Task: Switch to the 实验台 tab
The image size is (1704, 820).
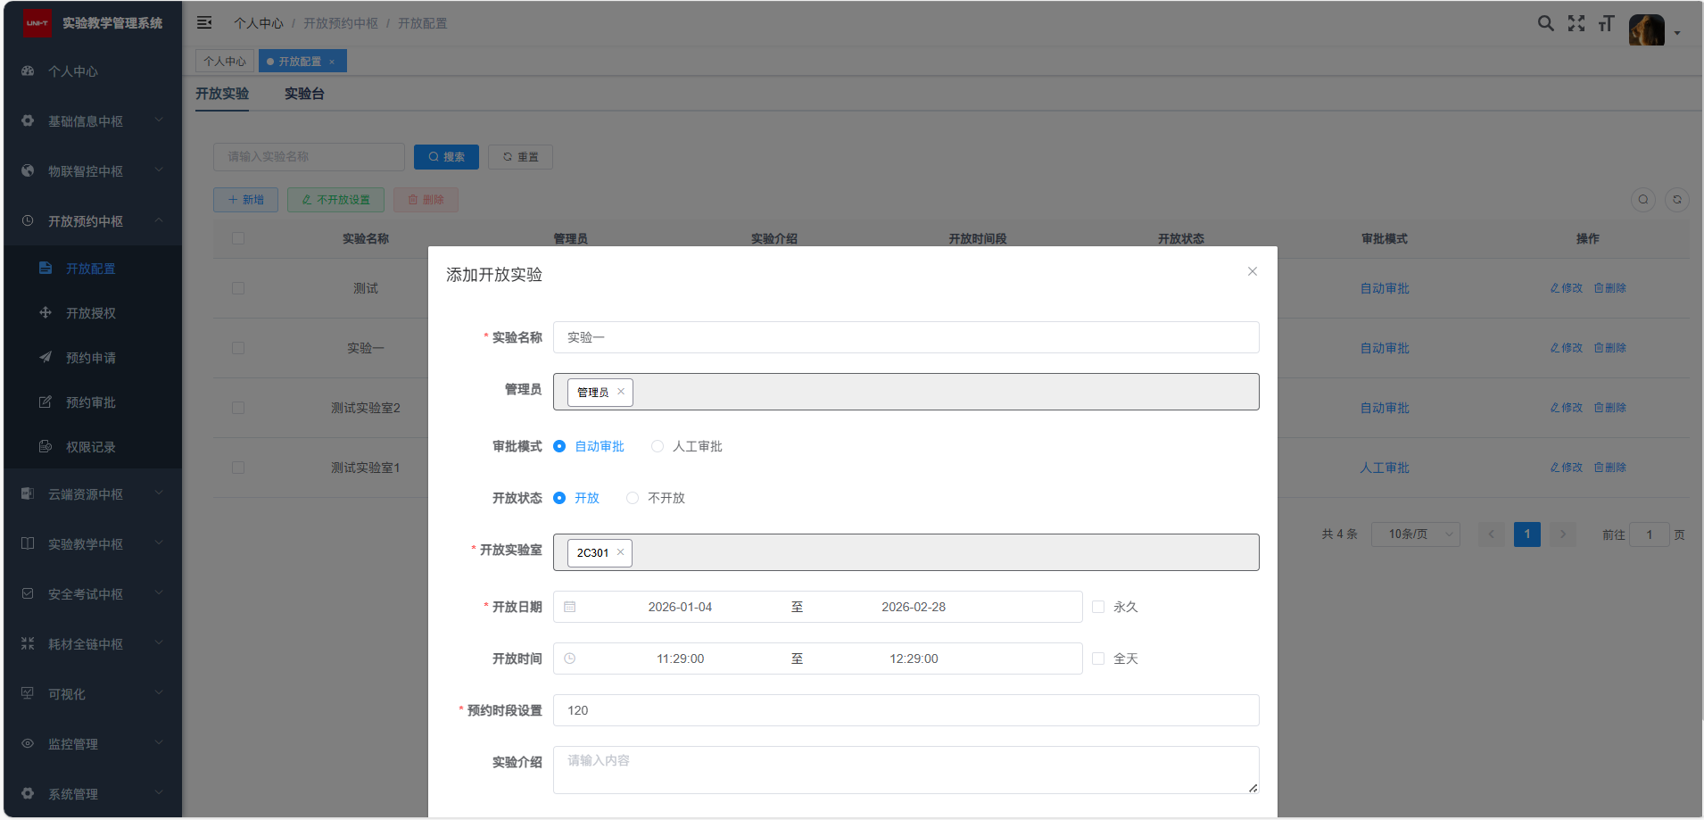Action: click(x=304, y=94)
